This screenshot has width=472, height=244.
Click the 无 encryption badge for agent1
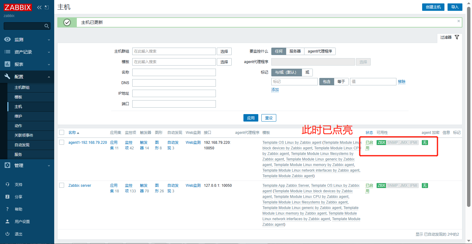[425, 143]
